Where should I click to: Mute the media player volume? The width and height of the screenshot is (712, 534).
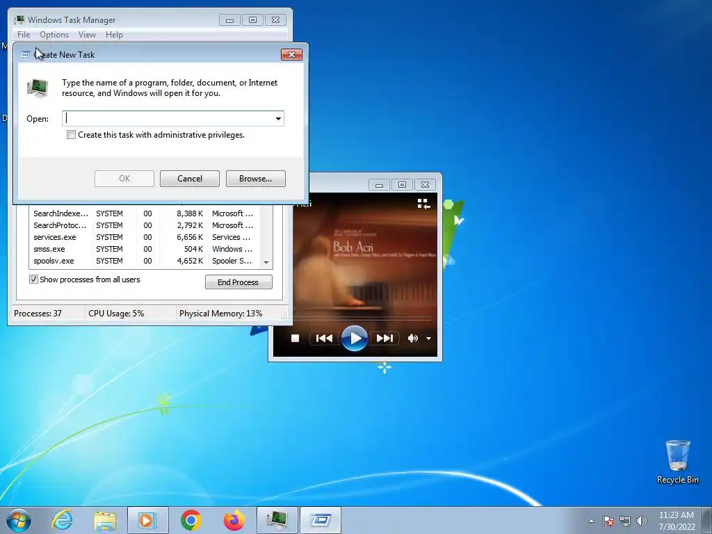click(412, 339)
